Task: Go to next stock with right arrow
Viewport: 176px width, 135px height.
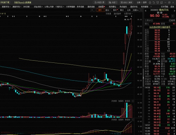Action: click(174, 11)
